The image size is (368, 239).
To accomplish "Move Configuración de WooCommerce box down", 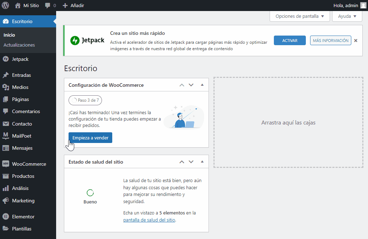I will (x=191, y=85).
